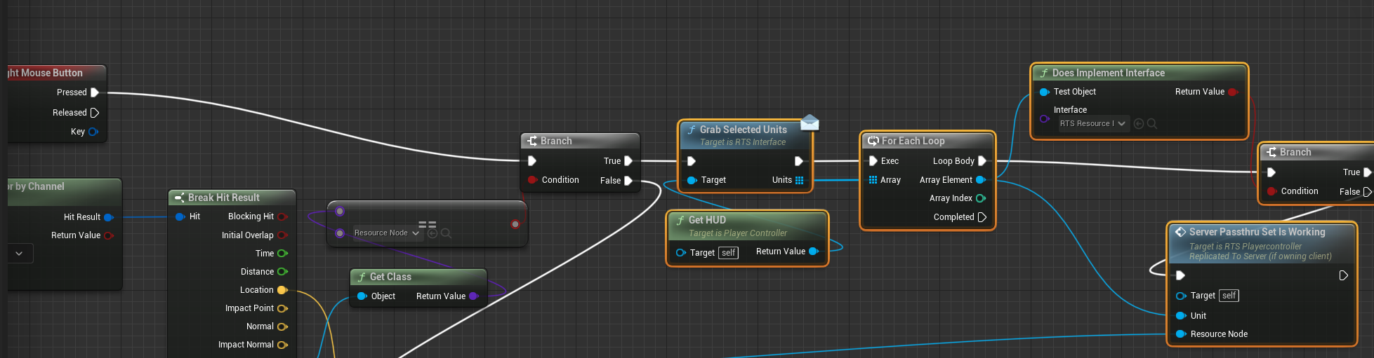
Task: Click the search icon beside Resource Node dropdown
Action: (x=446, y=233)
